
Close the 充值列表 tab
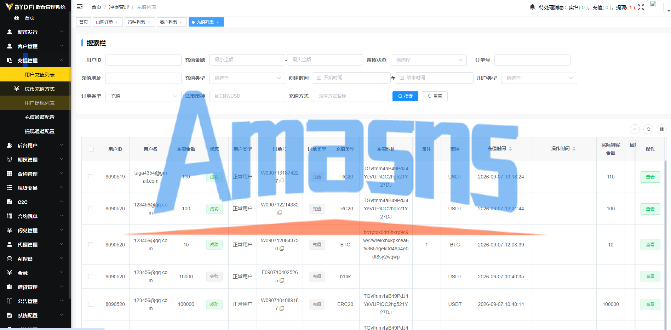click(x=218, y=22)
